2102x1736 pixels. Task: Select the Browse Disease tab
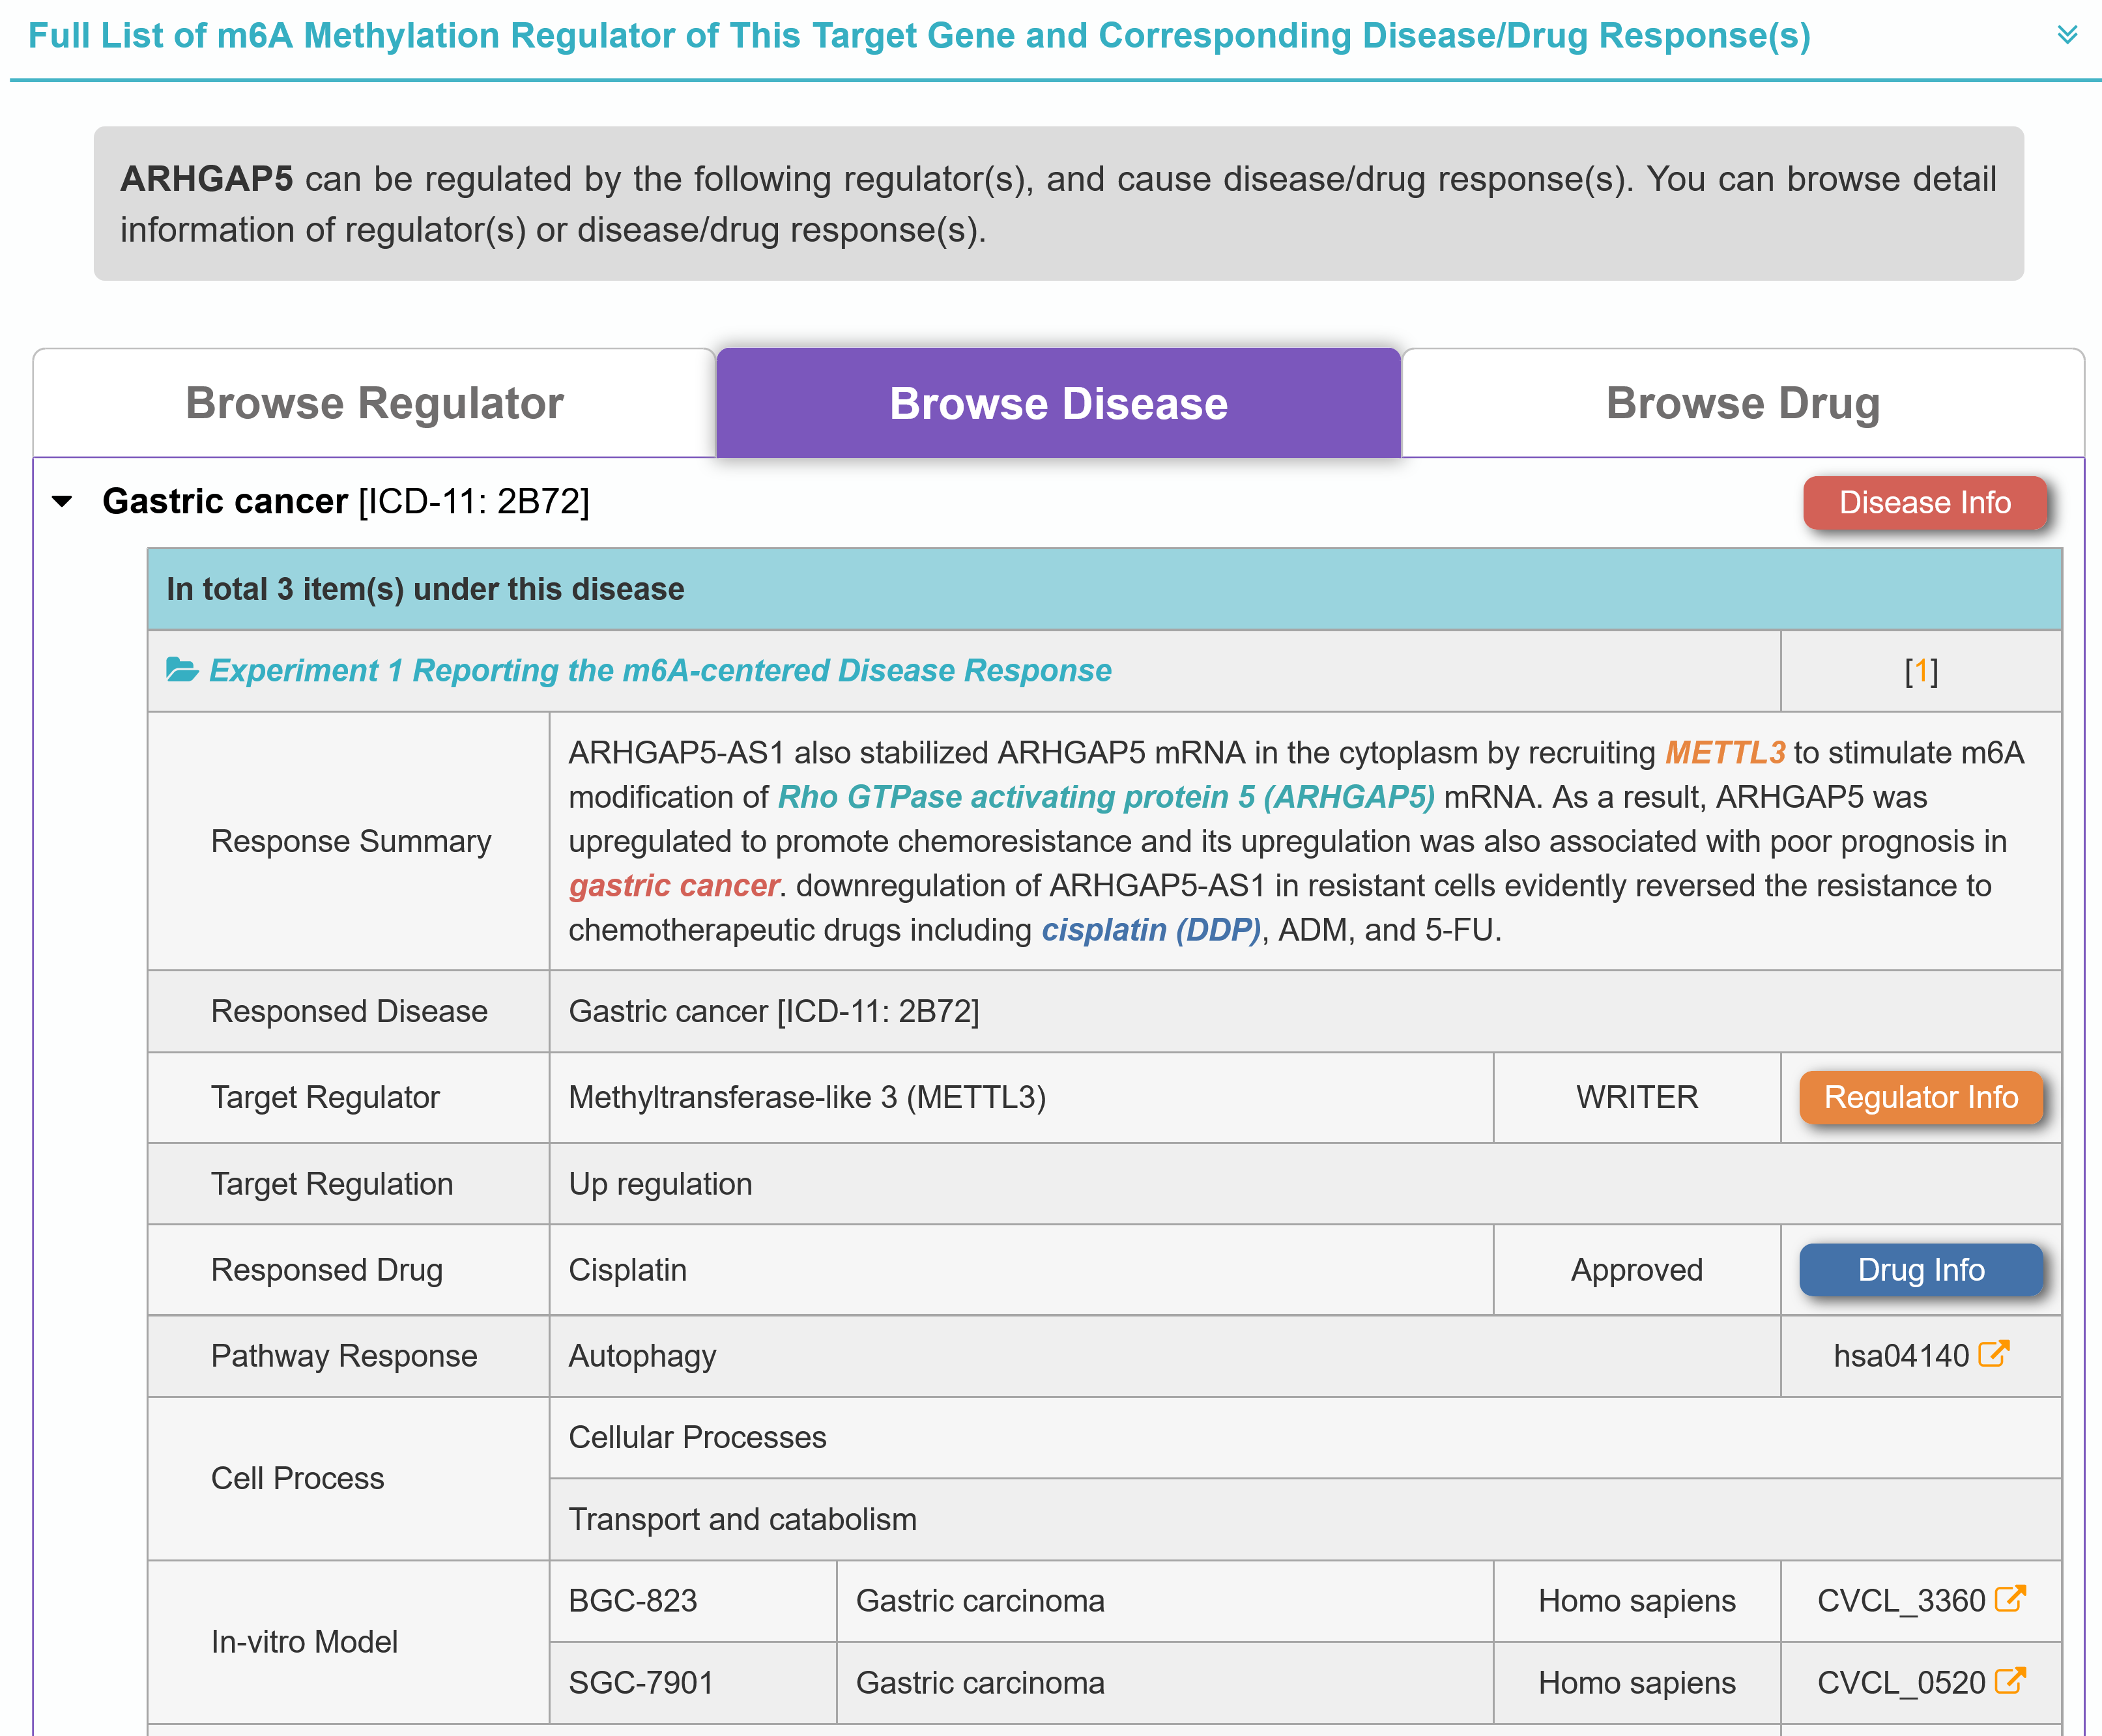(1058, 404)
